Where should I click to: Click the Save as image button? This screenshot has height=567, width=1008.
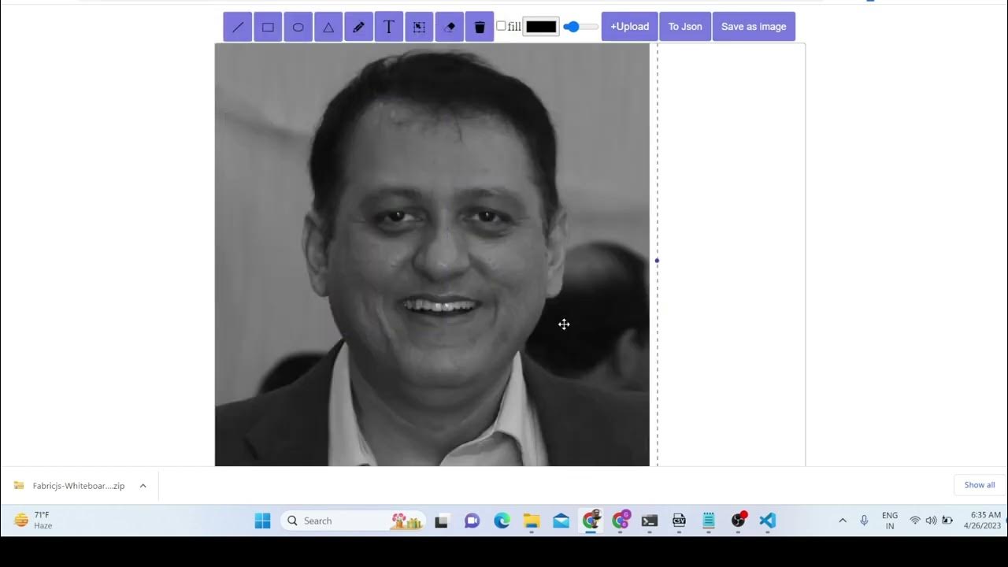pyautogui.click(x=754, y=27)
